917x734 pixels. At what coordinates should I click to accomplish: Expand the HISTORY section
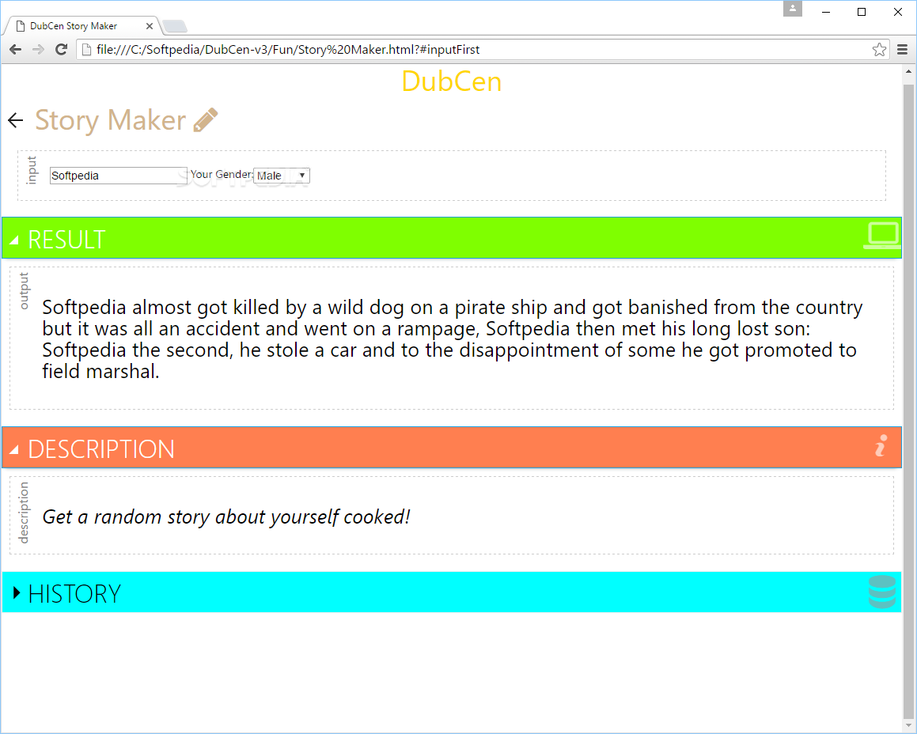pos(452,592)
